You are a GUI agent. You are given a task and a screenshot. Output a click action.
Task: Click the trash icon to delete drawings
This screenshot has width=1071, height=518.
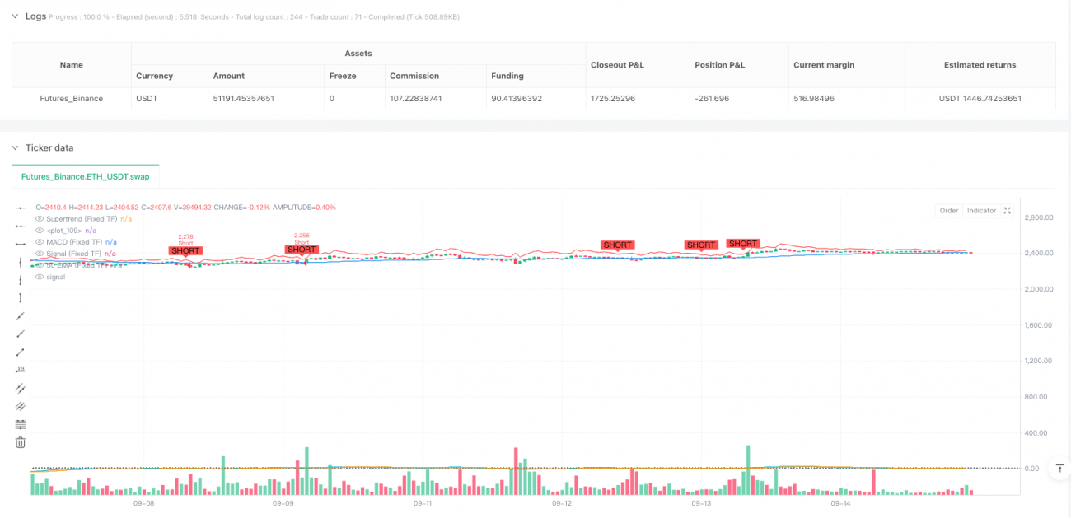(x=21, y=442)
